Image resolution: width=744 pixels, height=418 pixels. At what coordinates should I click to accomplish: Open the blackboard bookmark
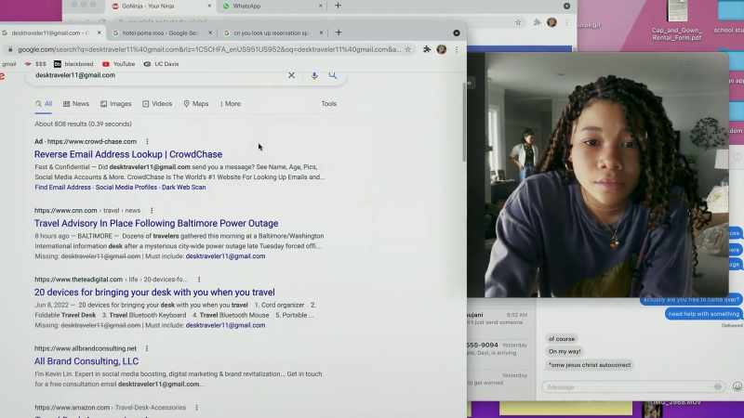coord(73,64)
